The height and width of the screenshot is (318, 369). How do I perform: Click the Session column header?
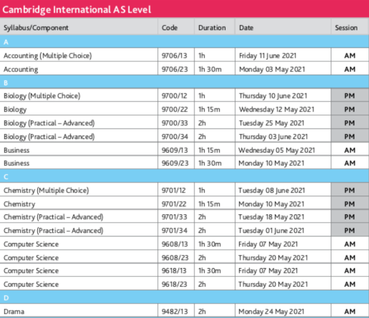click(346, 28)
